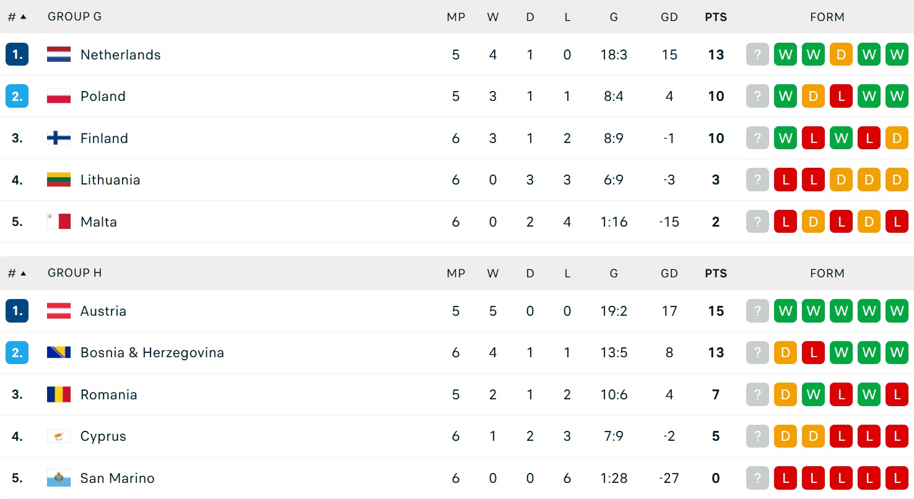The image size is (914, 499).
Task: Click the Finland flag icon
Action: [x=59, y=138]
